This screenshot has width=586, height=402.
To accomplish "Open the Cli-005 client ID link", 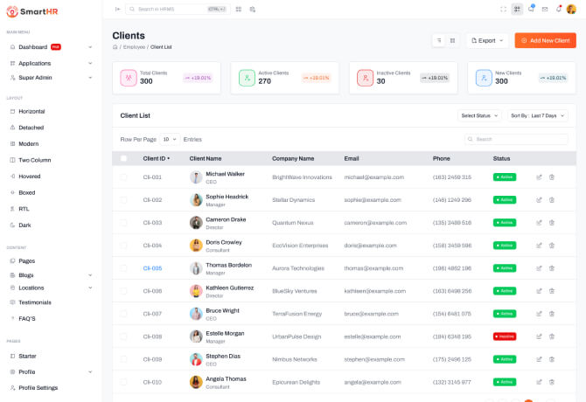I will pos(152,268).
